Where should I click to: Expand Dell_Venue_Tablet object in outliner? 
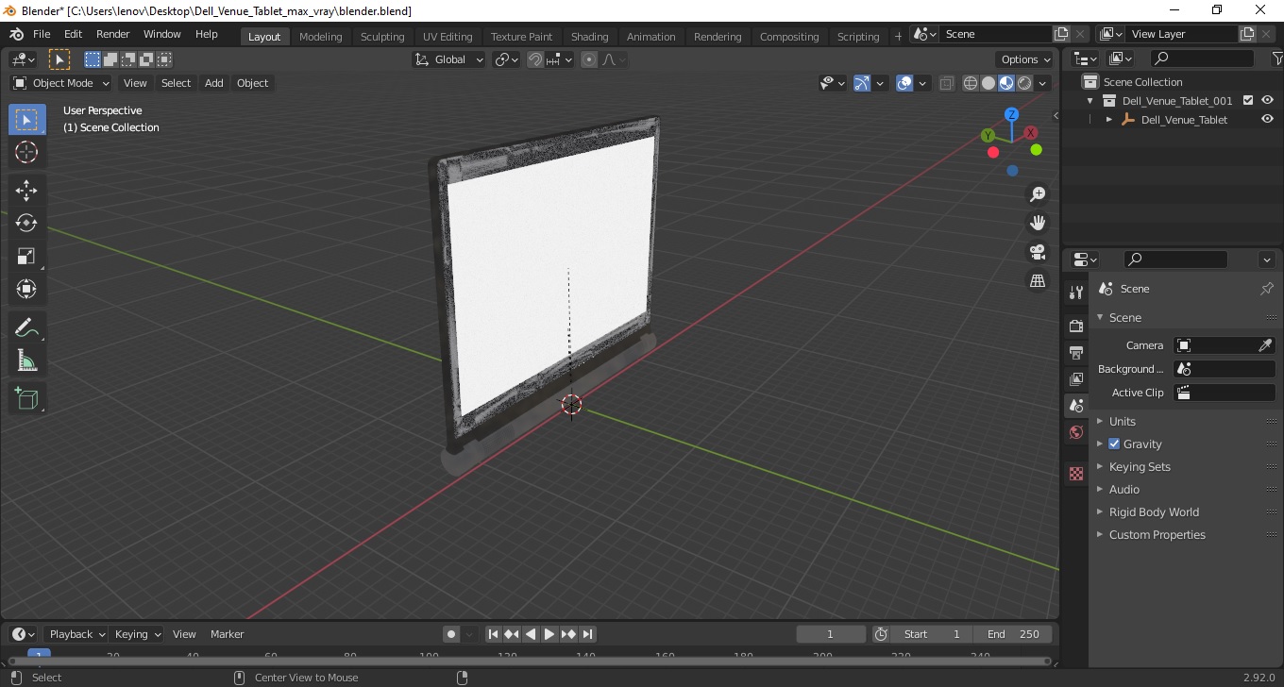pyautogui.click(x=1109, y=120)
